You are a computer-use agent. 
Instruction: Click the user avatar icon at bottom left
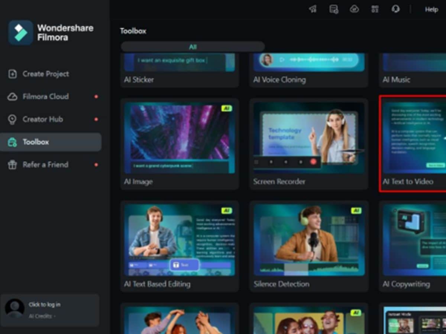tap(14, 308)
